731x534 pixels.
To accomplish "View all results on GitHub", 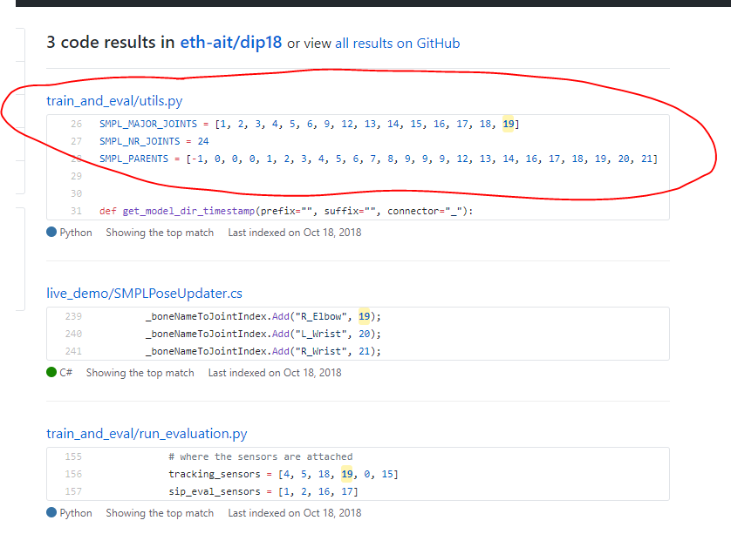I will pos(397,43).
